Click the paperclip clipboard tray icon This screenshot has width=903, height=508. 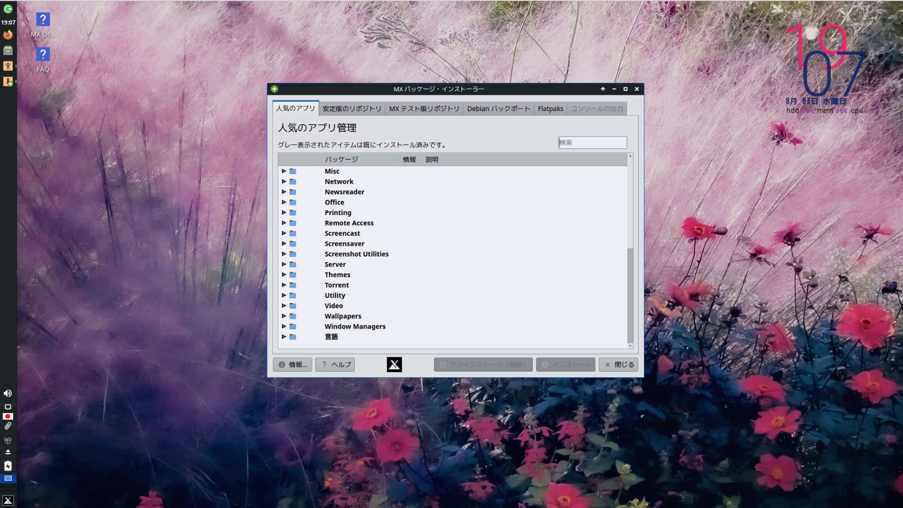pyautogui.click(x=8, y=427)
